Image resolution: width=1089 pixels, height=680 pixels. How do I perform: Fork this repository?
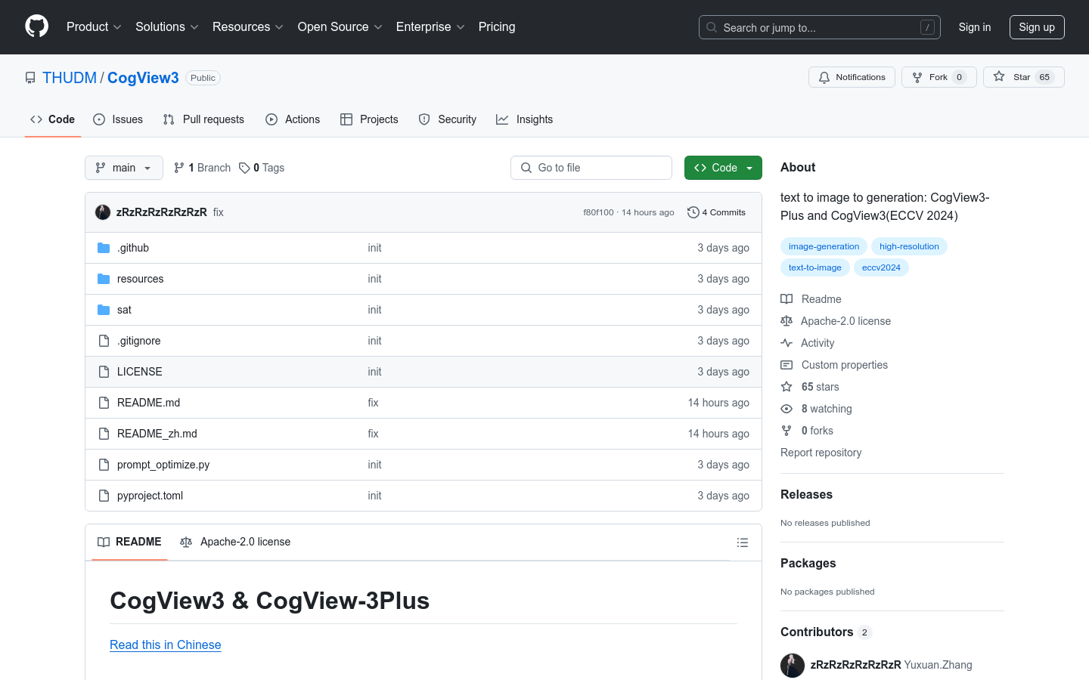click(939, 77)
